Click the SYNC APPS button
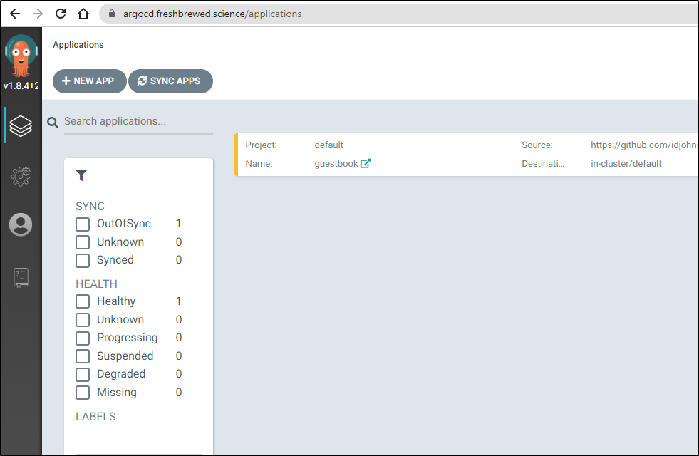This screenshot has height=456, width=699. [x=170, y=81]
